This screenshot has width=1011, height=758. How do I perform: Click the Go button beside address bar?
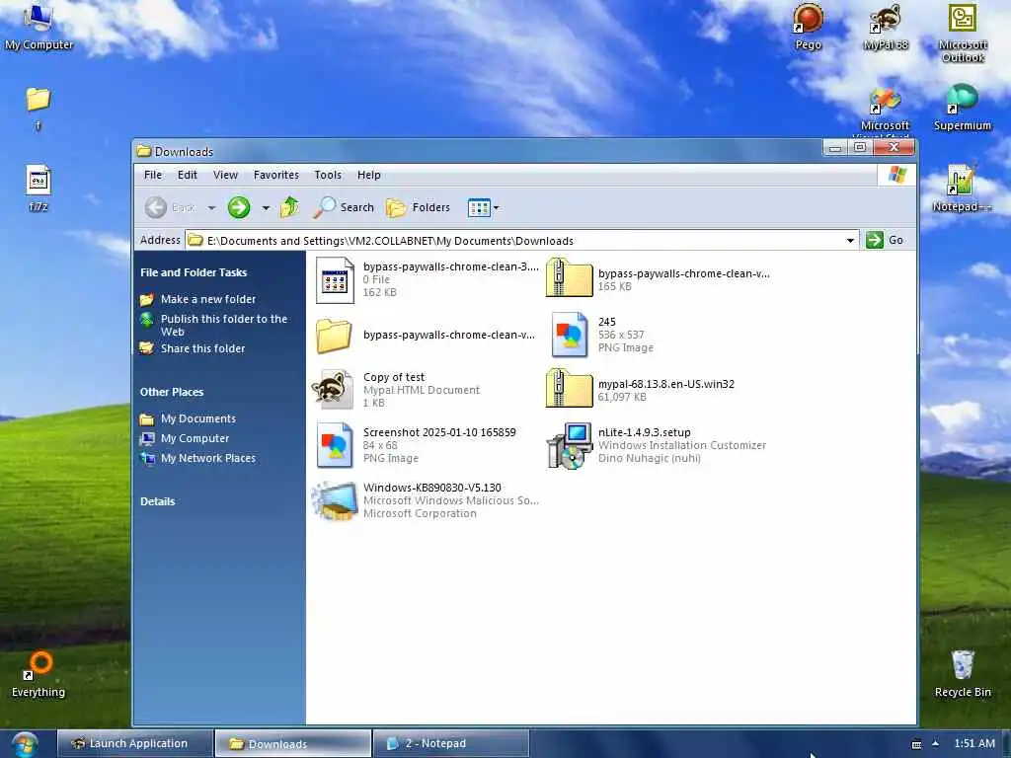tap(886, 240)
